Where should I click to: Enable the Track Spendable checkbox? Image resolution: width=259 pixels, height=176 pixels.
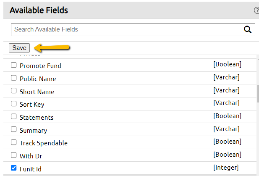(x=14, y=142)
